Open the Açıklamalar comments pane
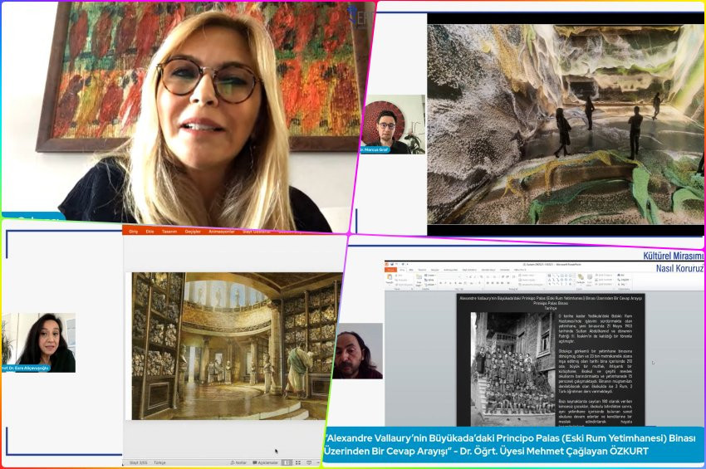Screen dimensions: 706x469 click(266, 462)
